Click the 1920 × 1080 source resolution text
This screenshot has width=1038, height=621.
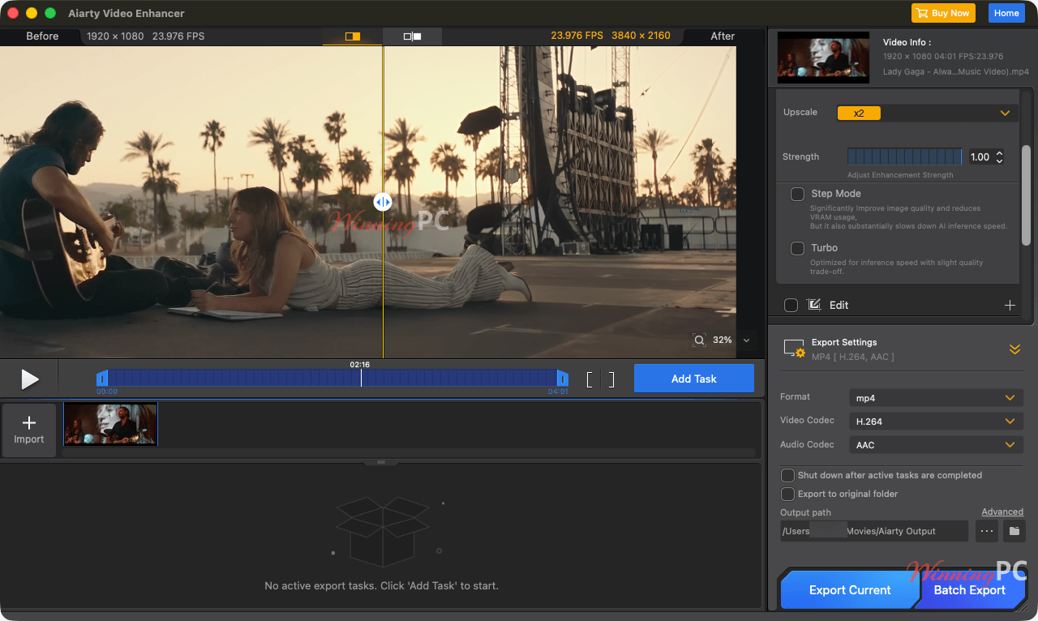click(115, 36)
